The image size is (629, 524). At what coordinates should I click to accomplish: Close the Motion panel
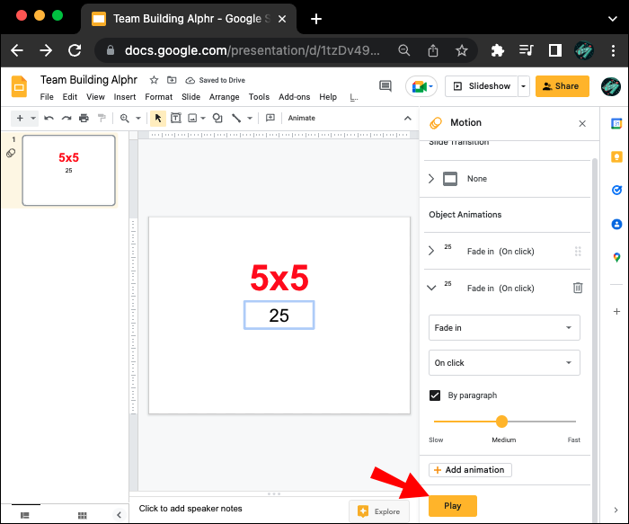(582, 123)
